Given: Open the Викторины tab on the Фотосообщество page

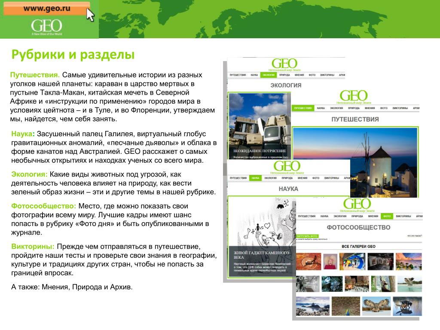Looking at the screenshot, I should (403, 216).
